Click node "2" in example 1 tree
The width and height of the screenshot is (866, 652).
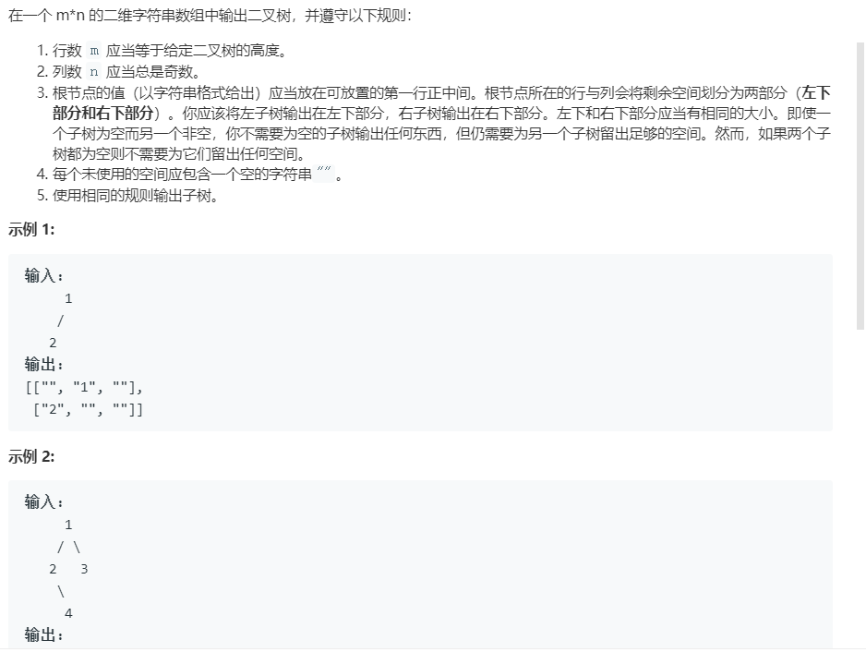click(x=53, y=343)
